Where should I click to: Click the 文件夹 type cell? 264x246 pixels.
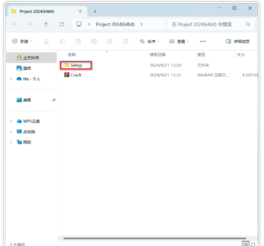point(203,65)
